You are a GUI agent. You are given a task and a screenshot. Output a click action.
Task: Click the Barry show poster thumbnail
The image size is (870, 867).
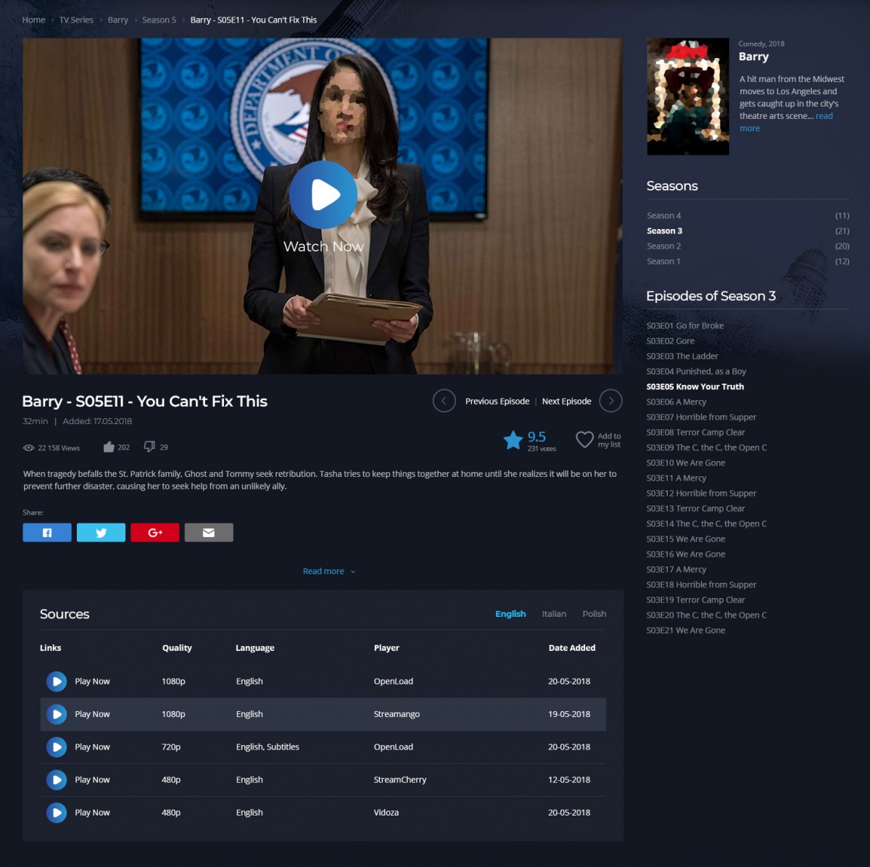tap(688, 96)
